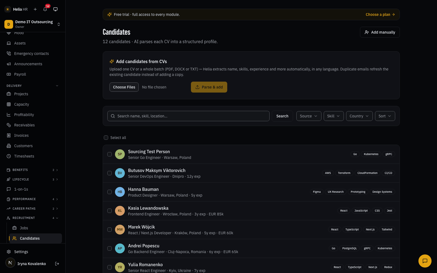Click the Announcements megaphone icon
This screenshot has height=273, width=437.
(x=9, y=64)
